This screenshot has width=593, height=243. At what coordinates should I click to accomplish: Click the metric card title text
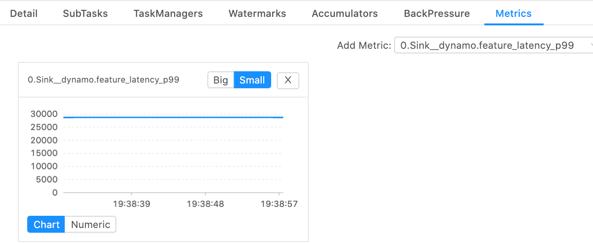click(104, 80)
